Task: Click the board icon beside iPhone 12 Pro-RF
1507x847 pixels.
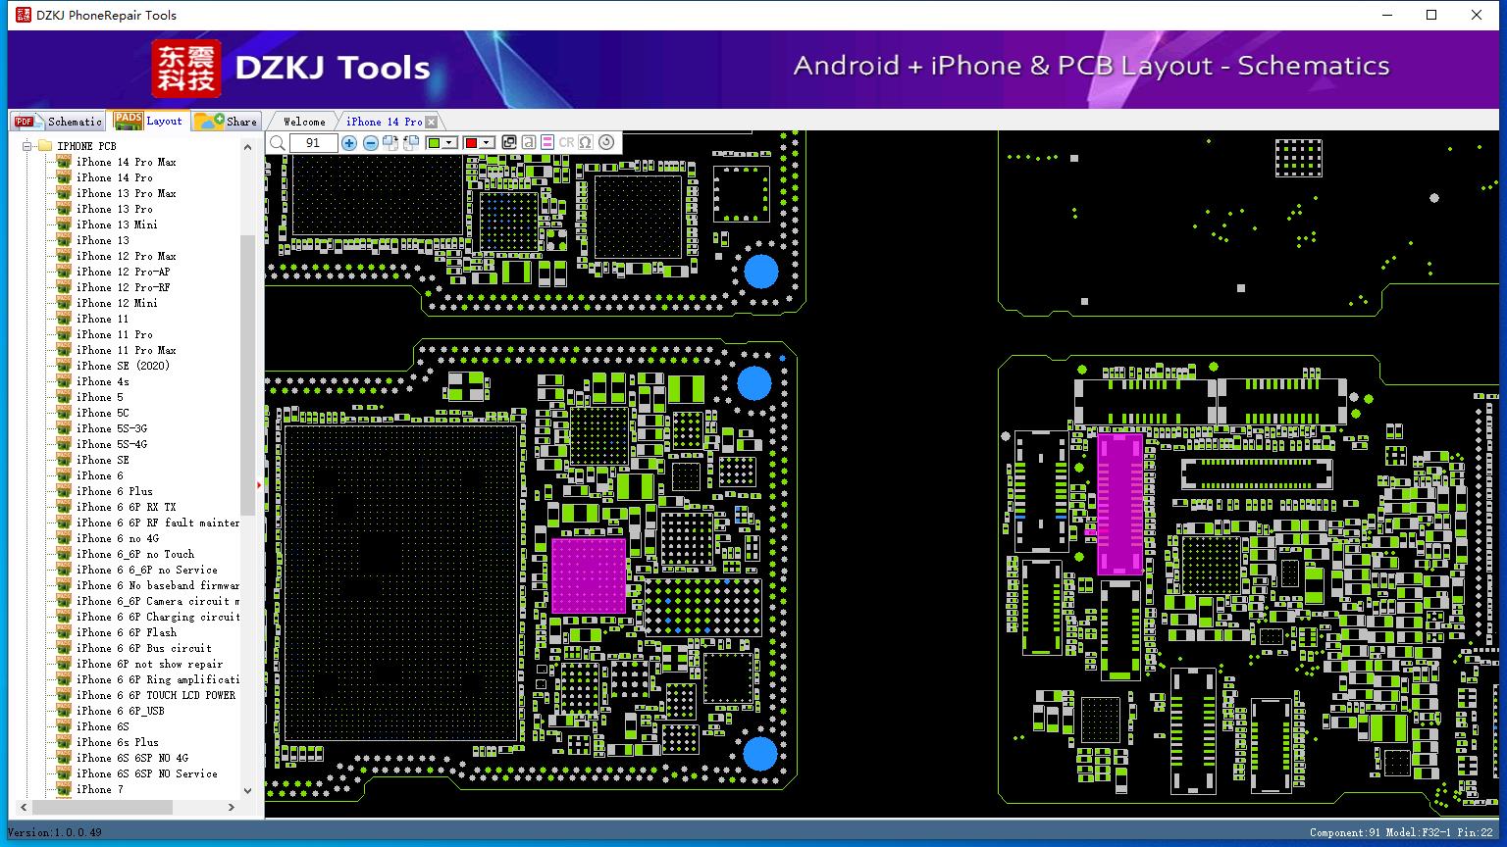Action: (x=64, y=287)
